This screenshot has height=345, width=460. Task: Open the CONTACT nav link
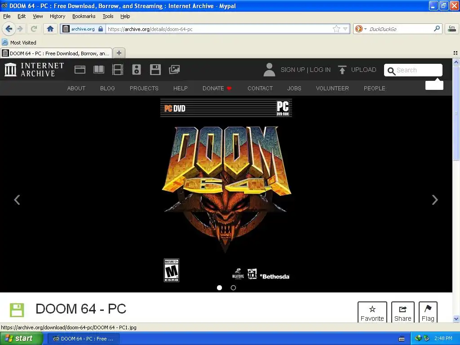260,88
